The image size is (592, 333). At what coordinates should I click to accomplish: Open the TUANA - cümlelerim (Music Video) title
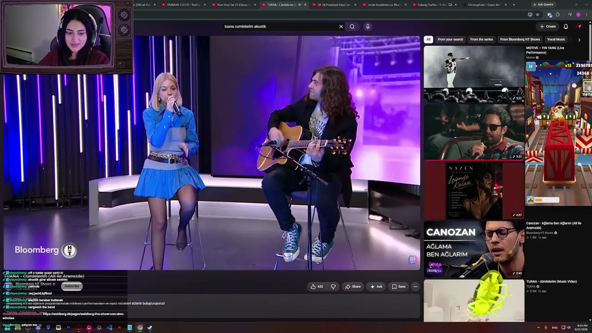pyautogui.click(x=551, y=281)
